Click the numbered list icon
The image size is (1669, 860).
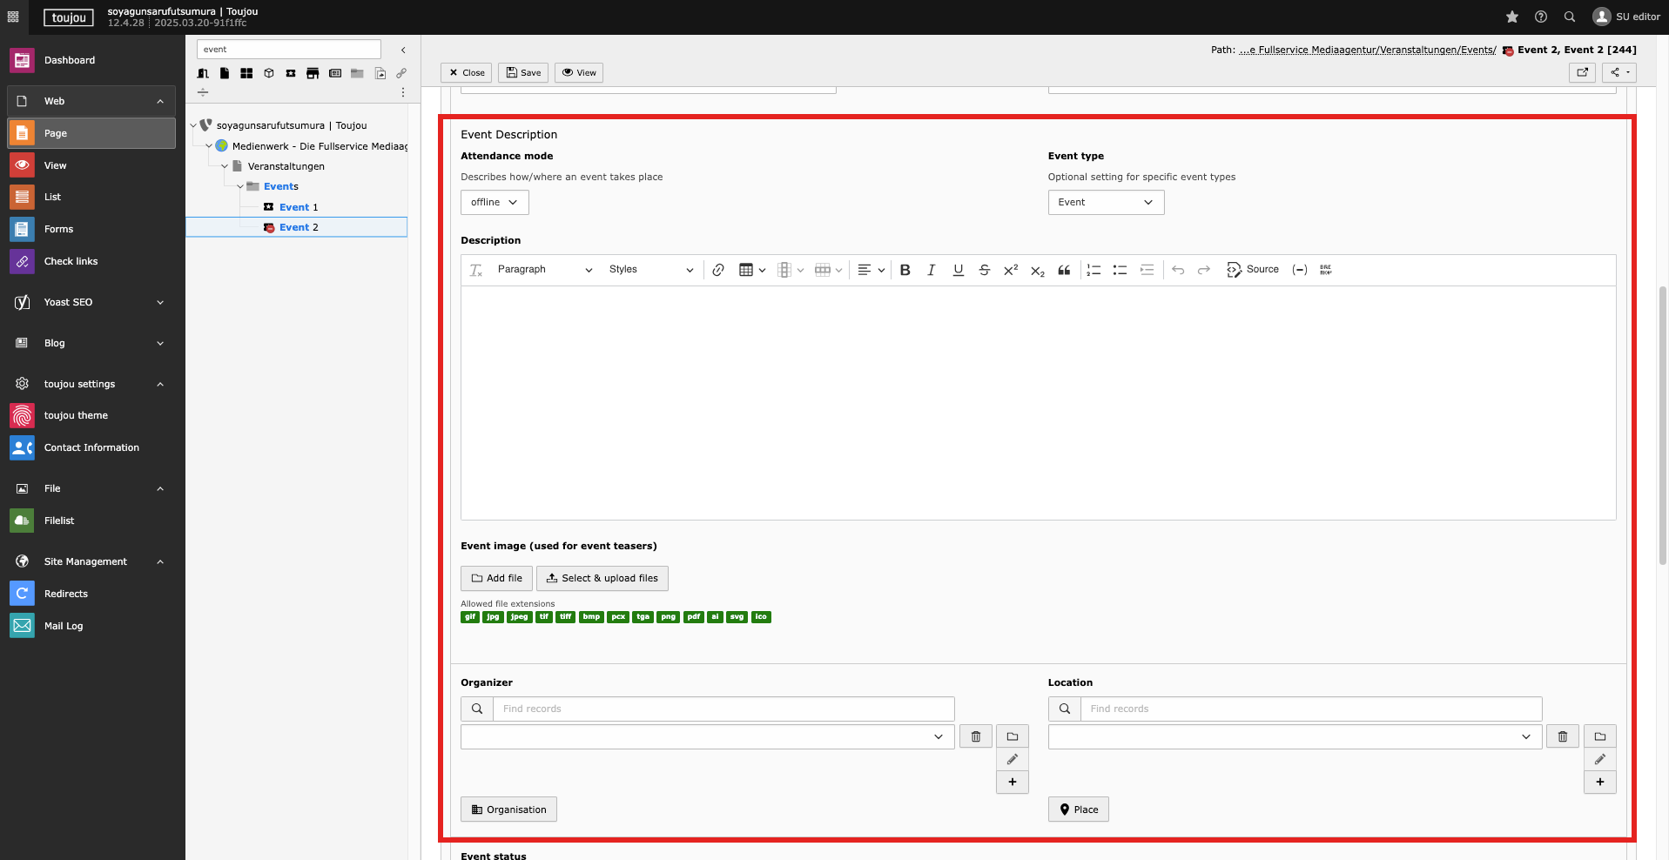1094,270
